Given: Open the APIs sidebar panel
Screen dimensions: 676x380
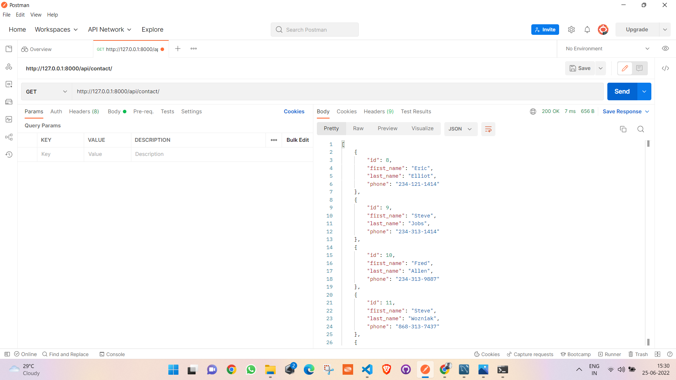Looking at the screenshot, I should coord(9,66).
